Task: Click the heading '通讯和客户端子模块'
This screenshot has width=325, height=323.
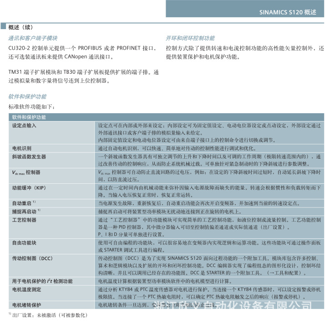Action: tap(33, 38)
